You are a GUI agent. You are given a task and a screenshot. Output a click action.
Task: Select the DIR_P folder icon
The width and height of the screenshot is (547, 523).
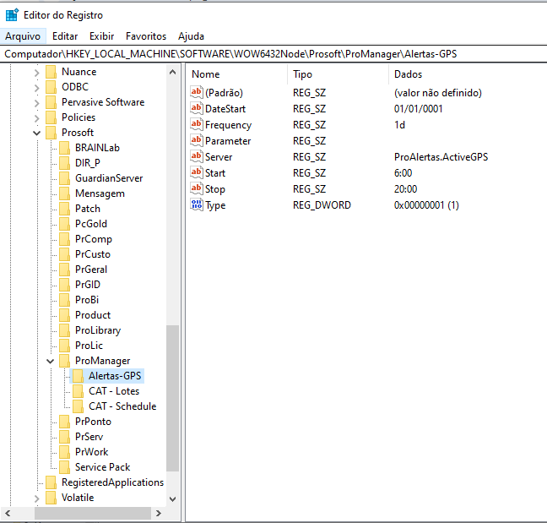click(x=64, y=163)
